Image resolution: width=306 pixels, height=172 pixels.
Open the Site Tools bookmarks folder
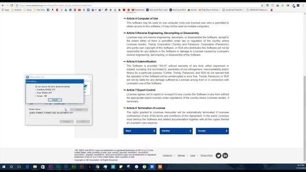[x=39, y=10]
